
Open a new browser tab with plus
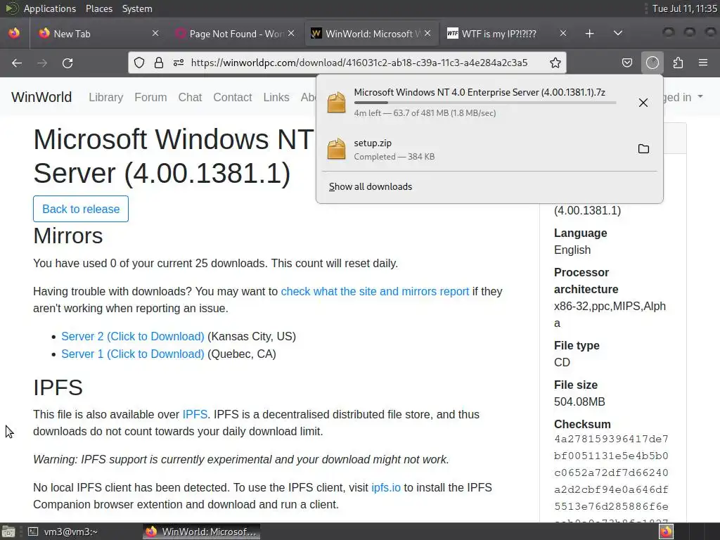pyautogui.click(x=590, y=34)
